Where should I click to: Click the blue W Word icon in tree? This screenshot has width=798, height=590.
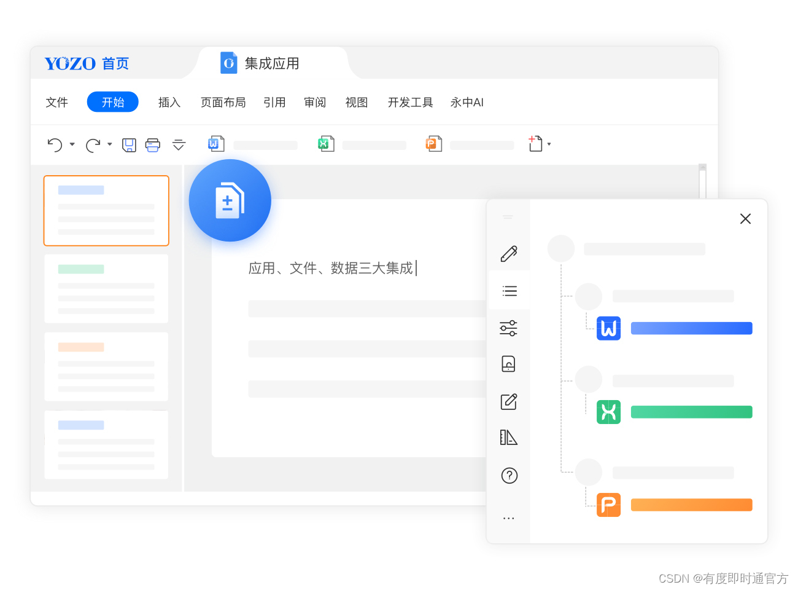[608, 328]
